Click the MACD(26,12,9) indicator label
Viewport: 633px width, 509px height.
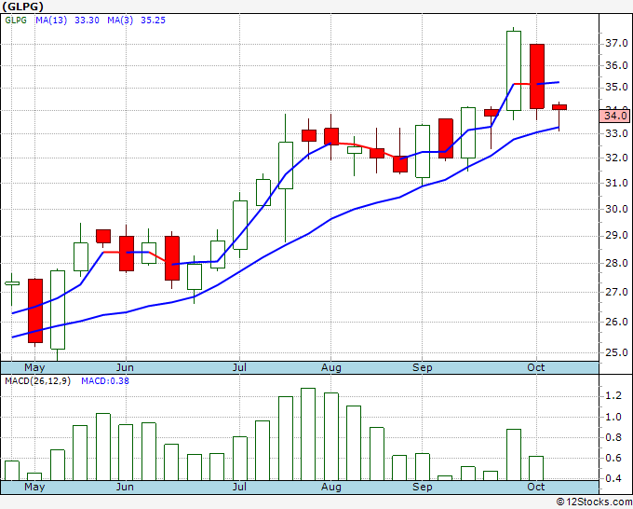pos(37,381)
